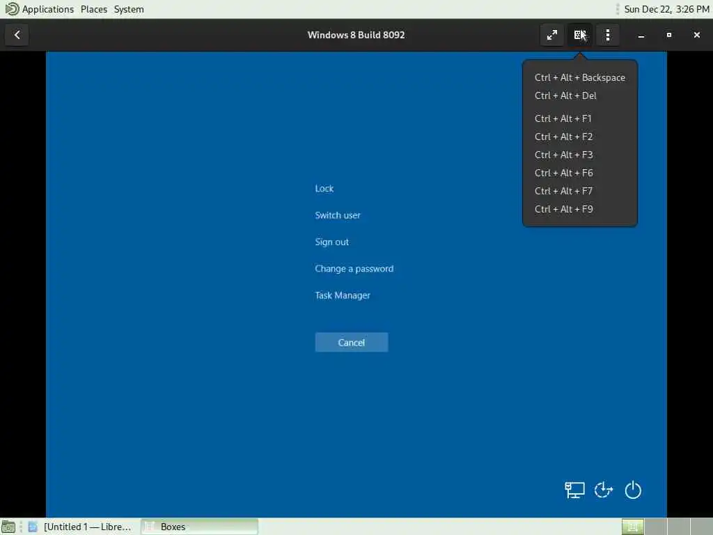This screenshot has width=713, height=535.
Task: Open the three-dot actions menu in Boxes
Action: (607, 35)
